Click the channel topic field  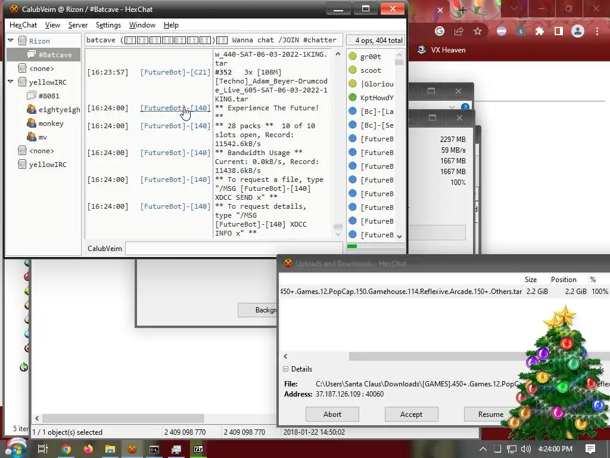tap(214, 40)
